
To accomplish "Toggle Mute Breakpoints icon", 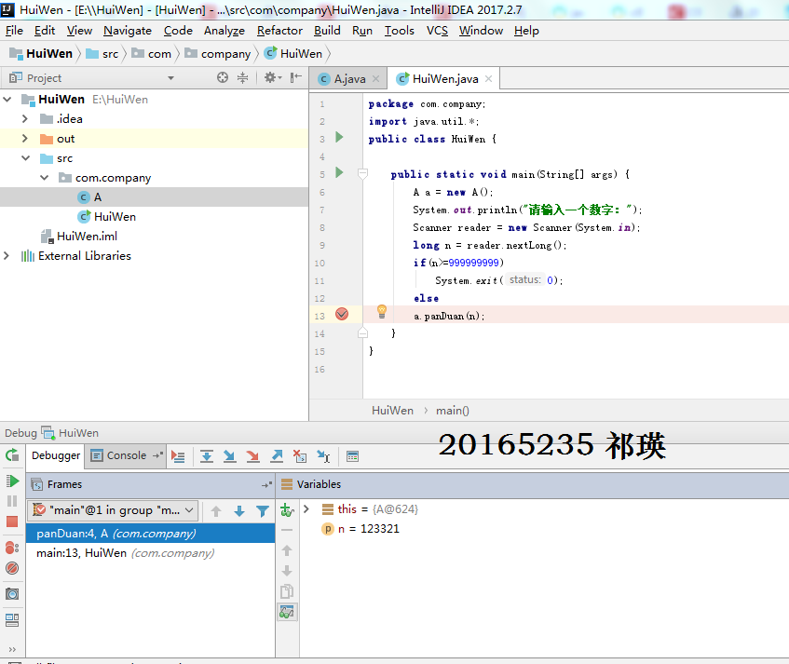I will 12,568.
